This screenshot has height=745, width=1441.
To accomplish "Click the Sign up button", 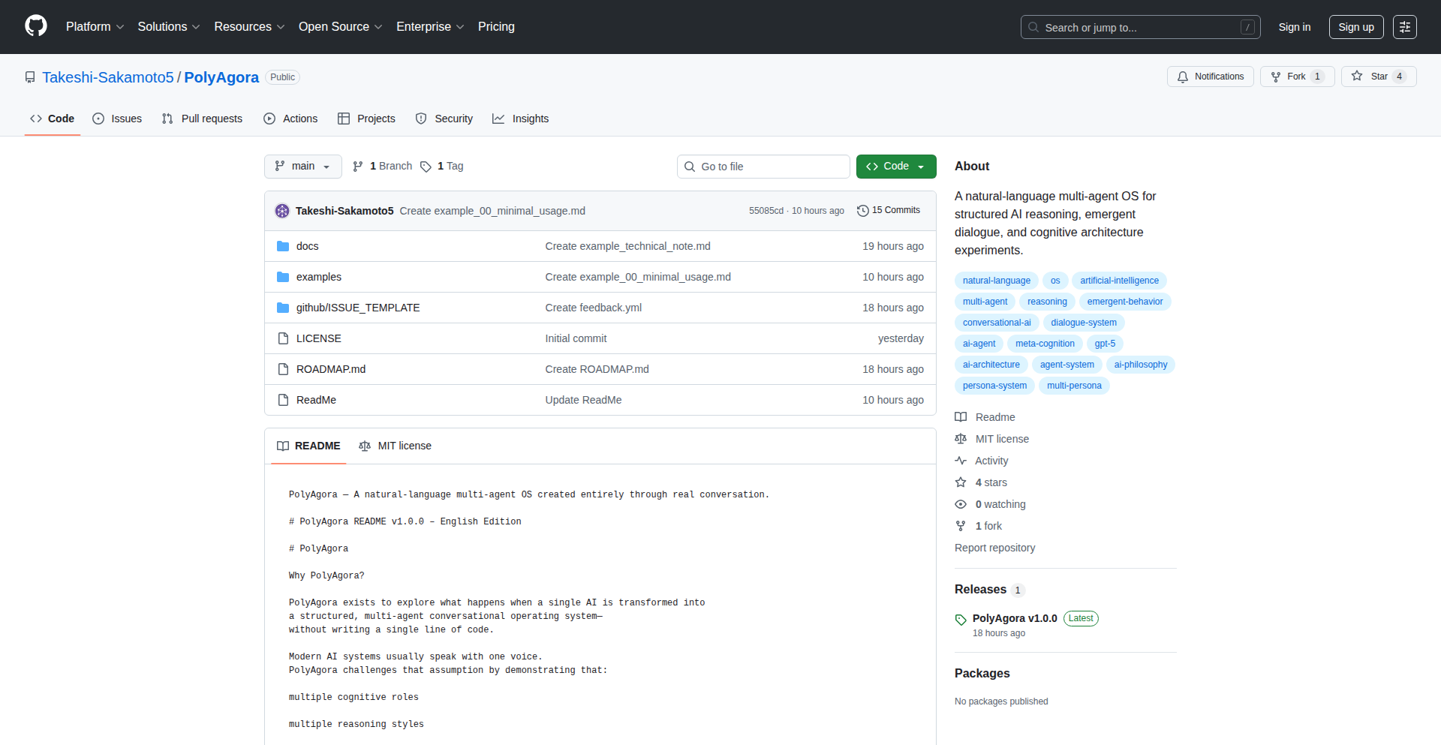I will (x=1355, y=27).
